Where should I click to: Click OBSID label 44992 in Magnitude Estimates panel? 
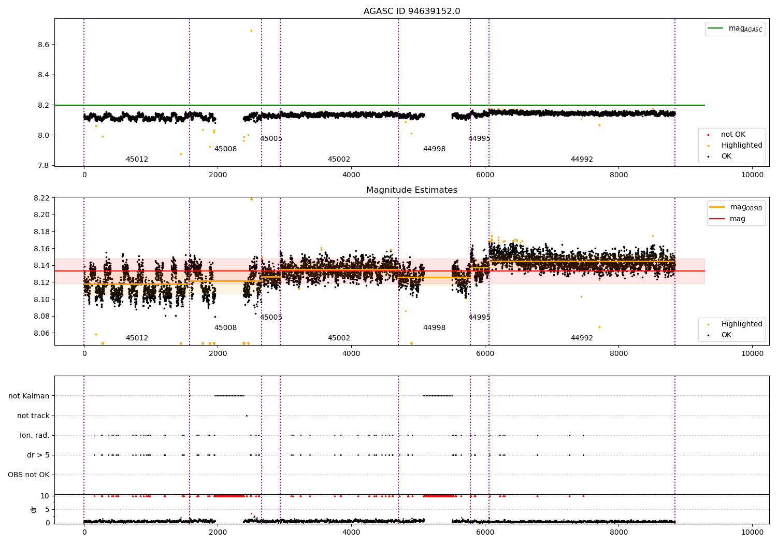(x=582, y=338)
